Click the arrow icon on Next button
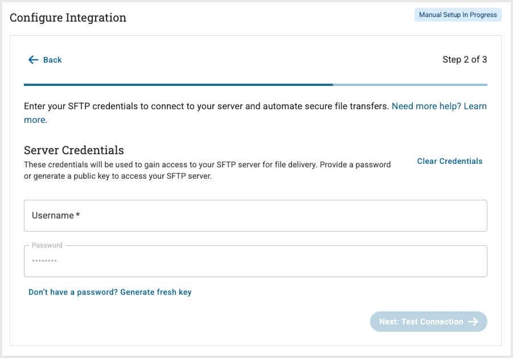This screenshot has width=513, height=358. point(473,322)
